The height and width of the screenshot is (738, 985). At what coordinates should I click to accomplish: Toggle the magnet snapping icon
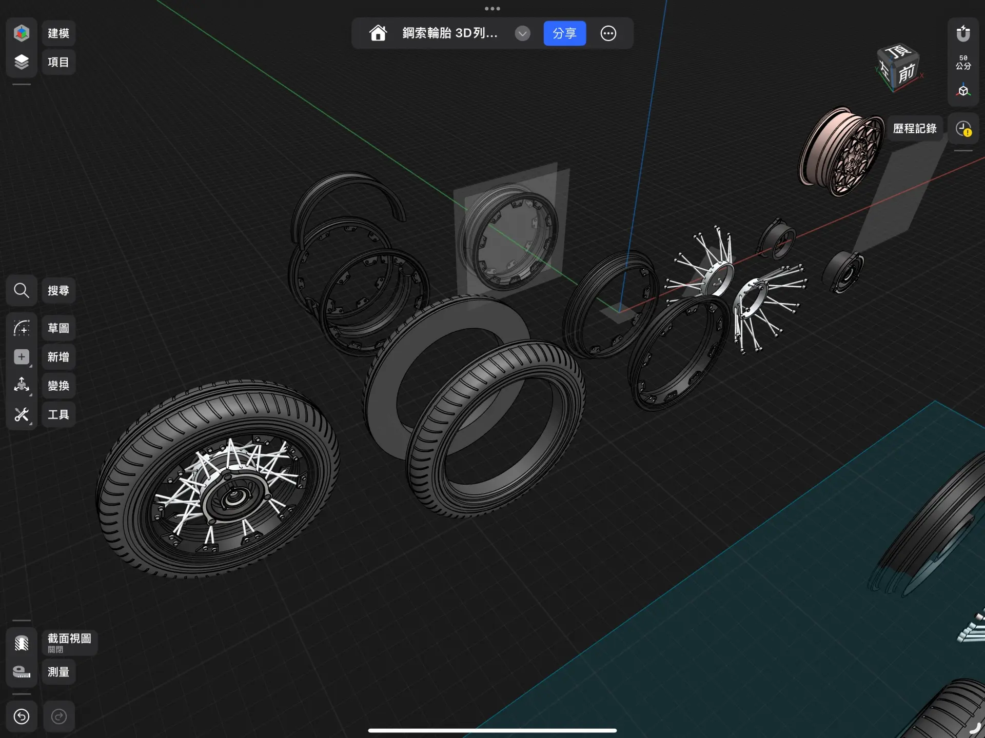963,34
